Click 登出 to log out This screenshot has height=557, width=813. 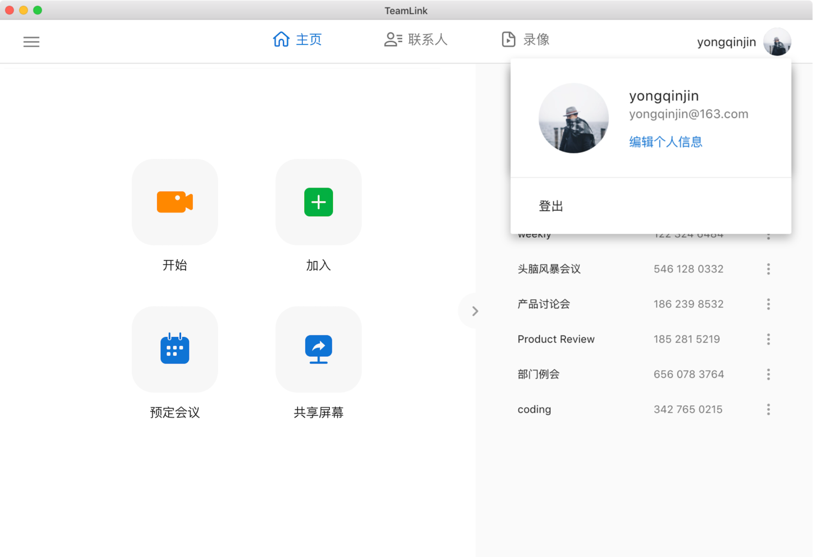(551, 206)
